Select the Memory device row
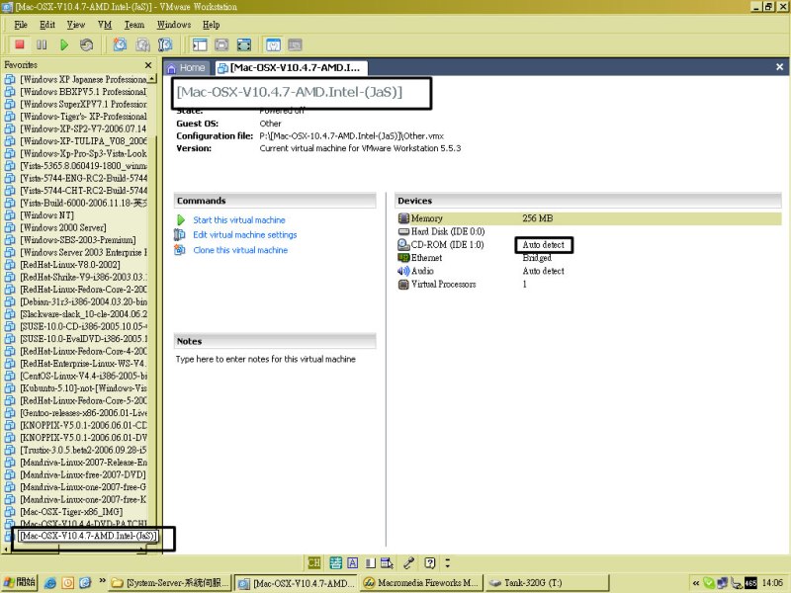This screenshot has height=593, width=791. coord(588,218)
